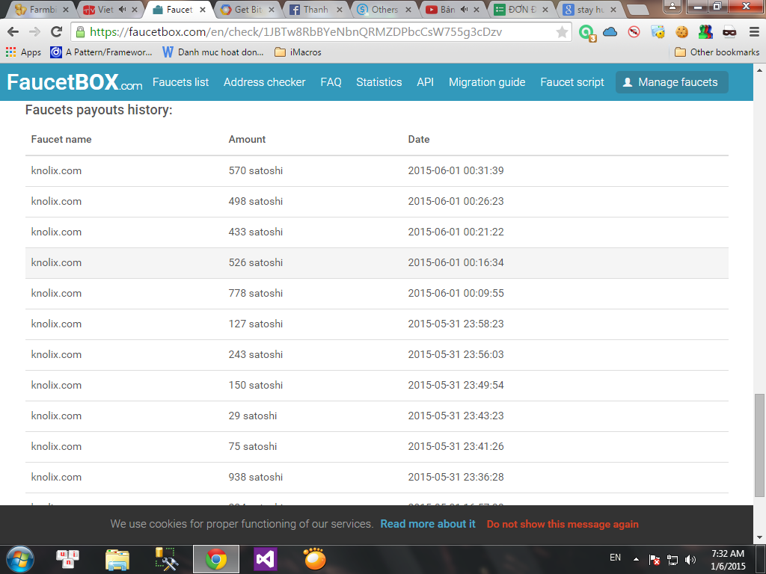The image size is (766, 574).
Task: Click the 2015-05-31 23:58:23 date cell
Action: 456,324
